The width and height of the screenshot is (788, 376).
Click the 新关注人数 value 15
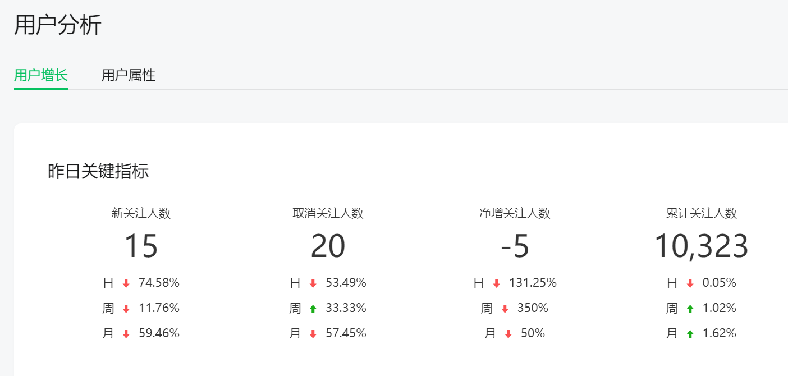pyautogui.click(x=141, y=246)
